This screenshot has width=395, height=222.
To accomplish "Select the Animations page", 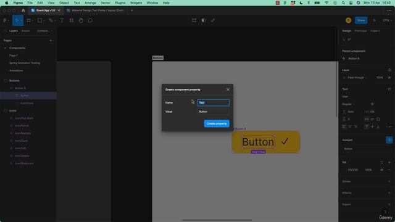I will (x=16, y=70).
